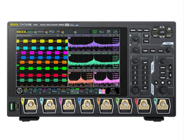
Task: Tap the on-screen Measure toolbar icon
Action: (109, 32)
